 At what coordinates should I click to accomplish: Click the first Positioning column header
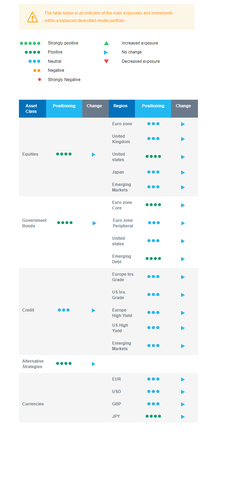pos(64,106)
